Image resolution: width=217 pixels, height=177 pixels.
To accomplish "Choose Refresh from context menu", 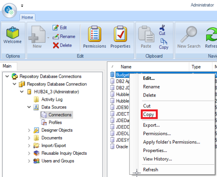I will pyautogui.click(x=151, y=170).
